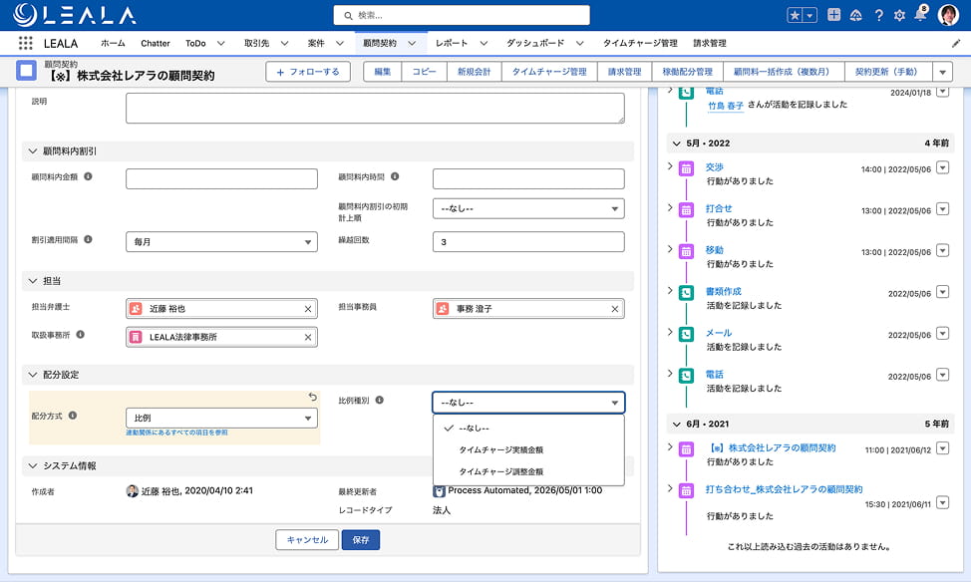
Task: Click the 編集 button
Action: [383, 72]
